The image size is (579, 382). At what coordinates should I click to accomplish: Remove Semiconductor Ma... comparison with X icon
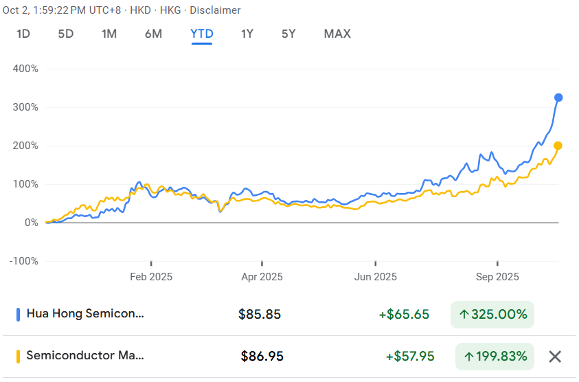(555, 357)
